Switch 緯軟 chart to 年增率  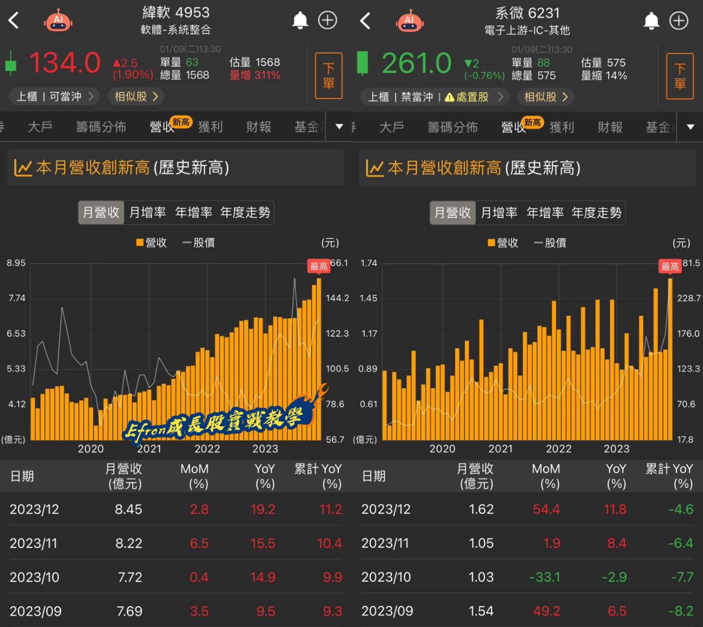(x=193, y=212)
